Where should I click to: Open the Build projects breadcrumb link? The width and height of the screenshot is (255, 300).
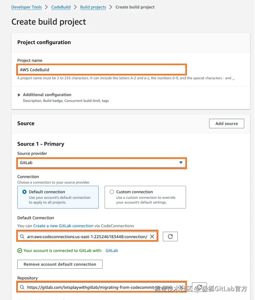click(93, 7)
